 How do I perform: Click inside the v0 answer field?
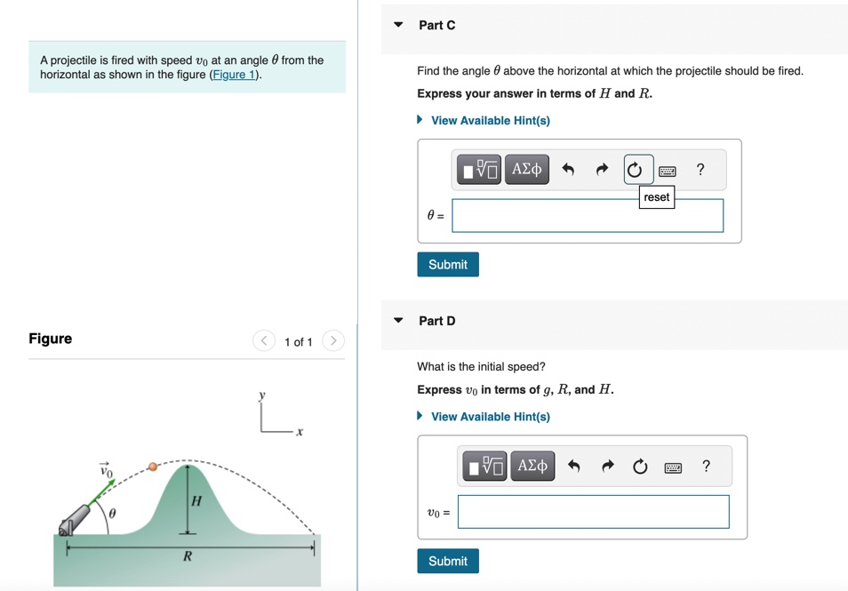[x=593, y=511]
